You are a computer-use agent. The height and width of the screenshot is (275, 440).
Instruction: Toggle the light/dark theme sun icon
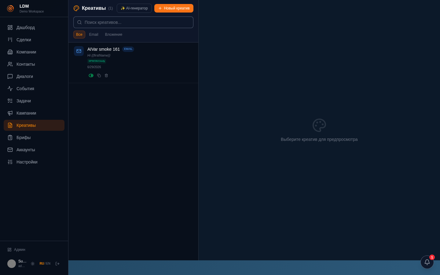pos(33,264)
